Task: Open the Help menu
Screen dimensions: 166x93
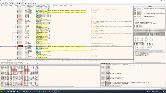Action: (23, 2)
